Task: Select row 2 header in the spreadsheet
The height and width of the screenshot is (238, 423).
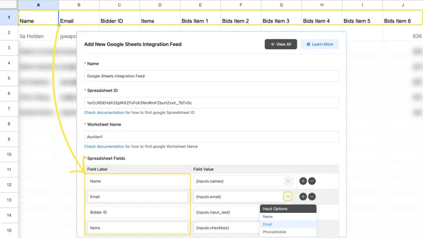Action: tap(9, 33)
